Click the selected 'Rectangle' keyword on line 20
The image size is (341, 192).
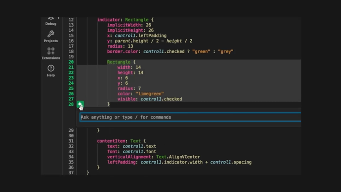click(119, 62)
